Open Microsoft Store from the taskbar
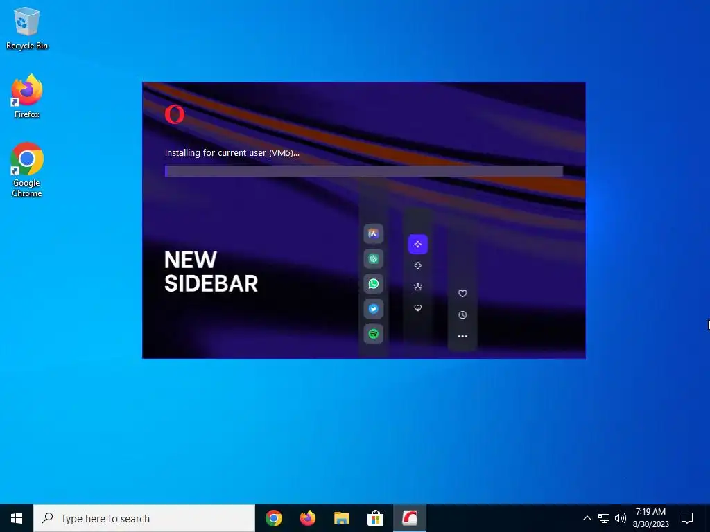Viewport: 710px width, 532px height. (x=375, y=518)
